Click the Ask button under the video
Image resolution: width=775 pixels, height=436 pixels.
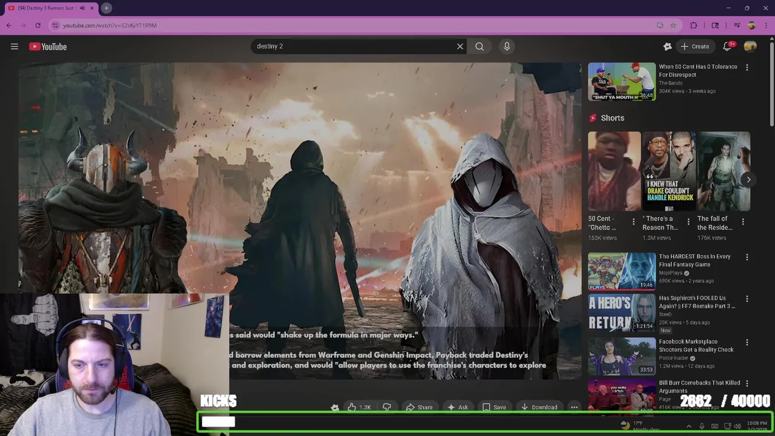pyautogui.click(x=457, y=408)
